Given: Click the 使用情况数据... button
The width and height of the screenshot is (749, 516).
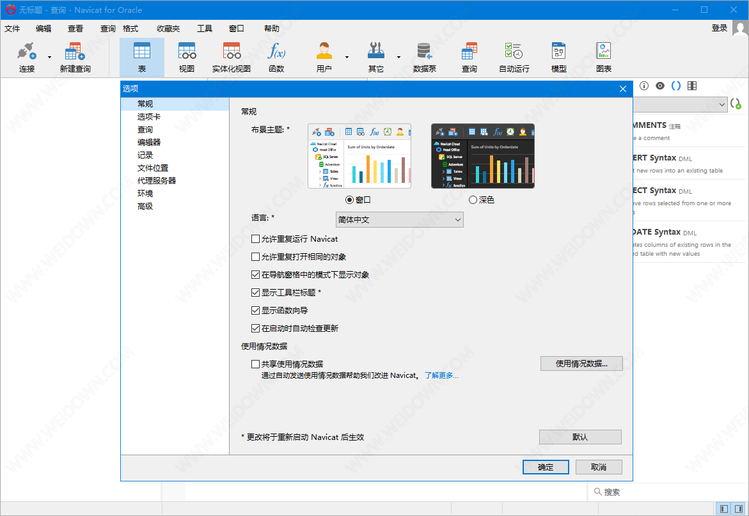Looking at the screenshot, I should [581, 364].
